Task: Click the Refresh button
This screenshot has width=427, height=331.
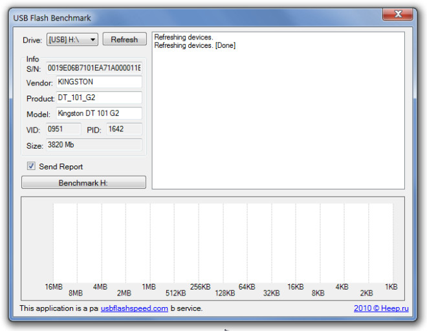Action: click(x=124, y=39)
